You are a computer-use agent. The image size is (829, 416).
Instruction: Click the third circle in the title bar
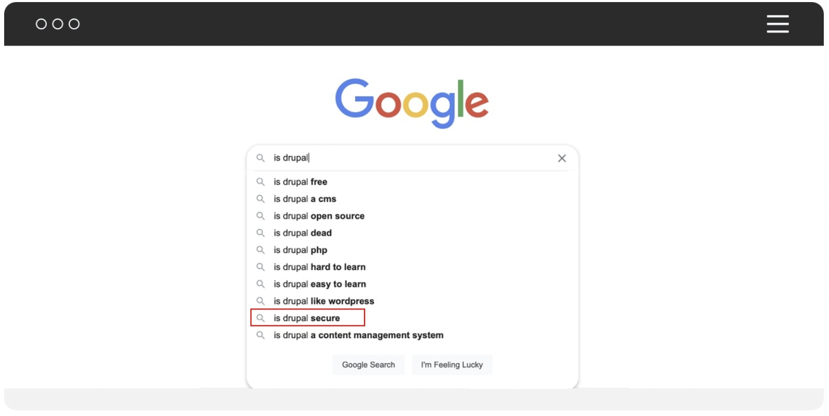pos(74,24)
